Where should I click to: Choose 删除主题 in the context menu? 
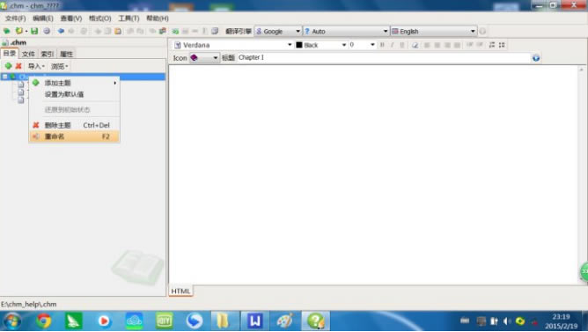pos(74,125)
